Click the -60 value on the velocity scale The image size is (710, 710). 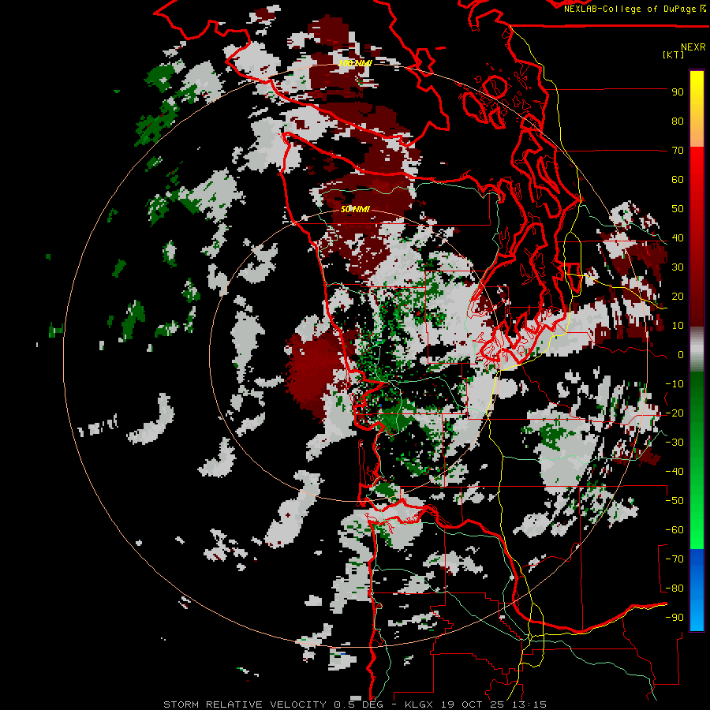pos(674,530)
